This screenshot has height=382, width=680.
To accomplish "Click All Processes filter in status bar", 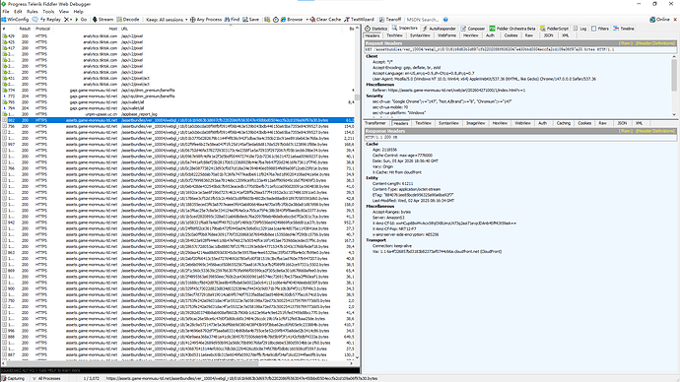I will [46, 378].
